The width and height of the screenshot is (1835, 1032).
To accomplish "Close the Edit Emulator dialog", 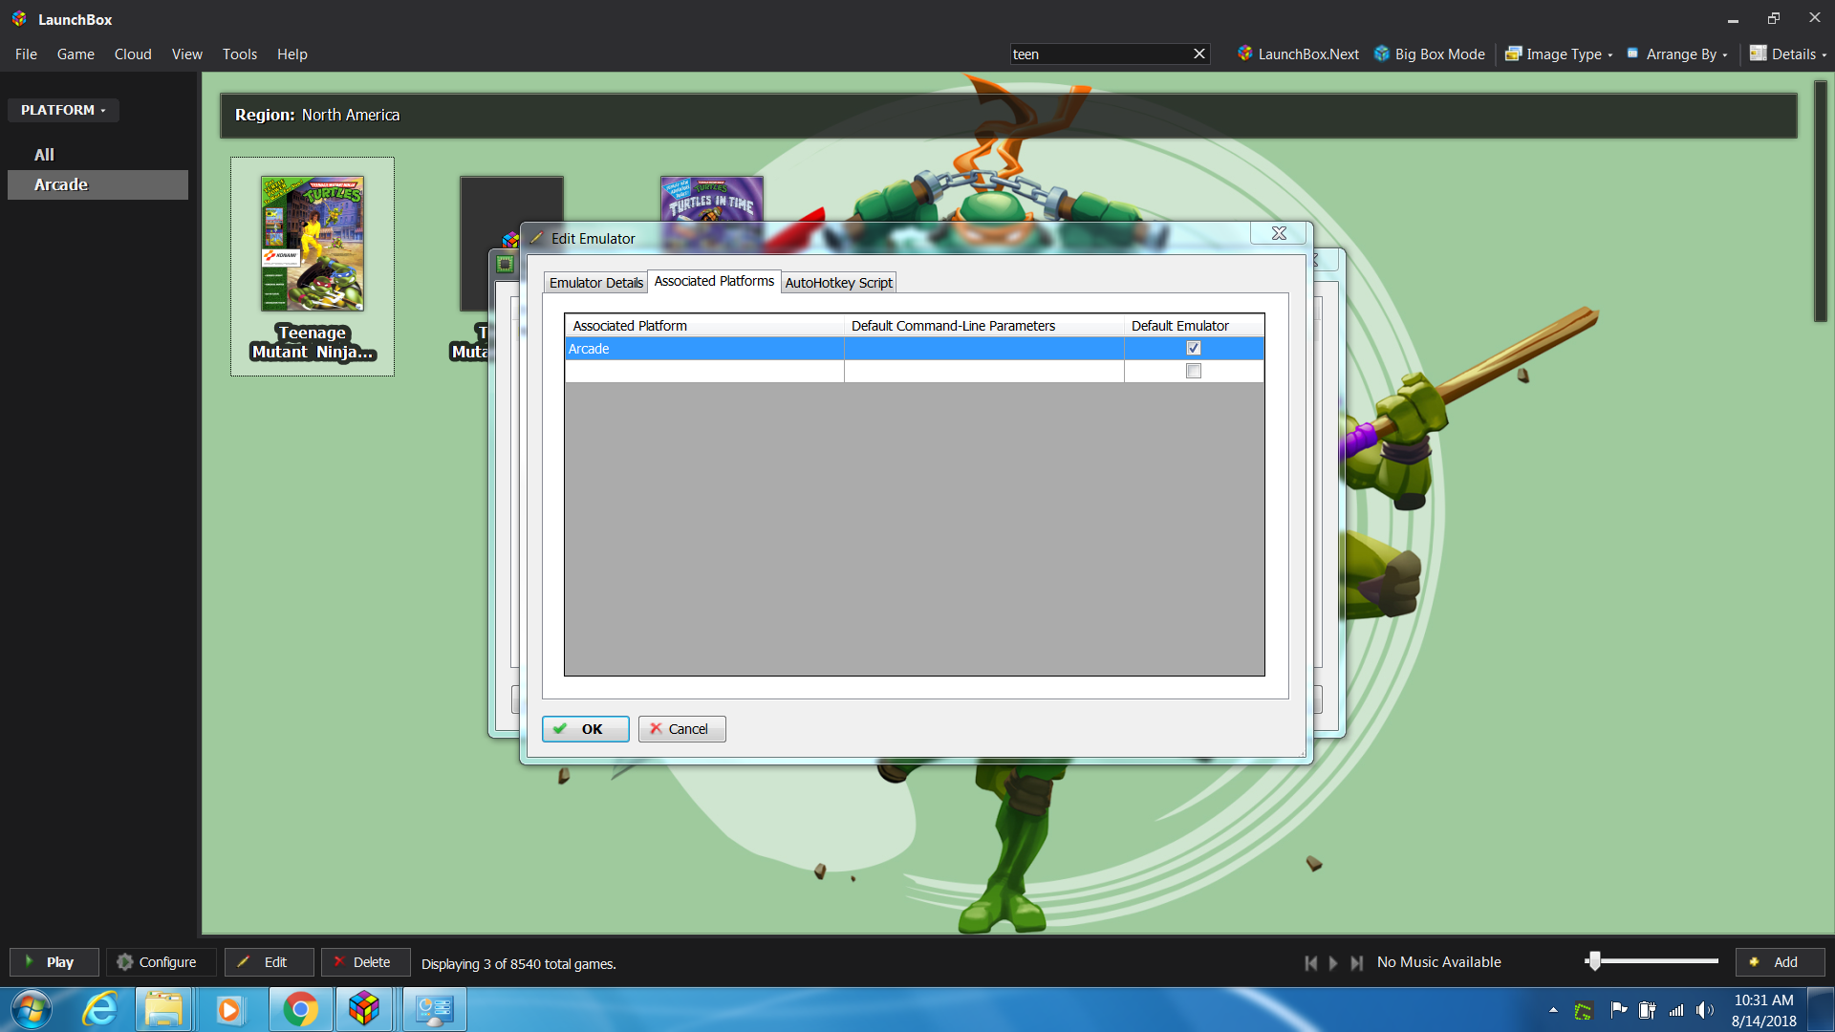I will point(1278,233).
